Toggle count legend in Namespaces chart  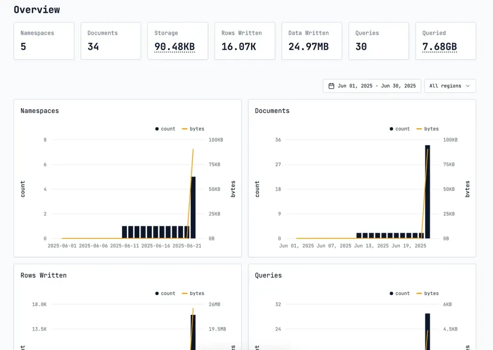[165, 129]
